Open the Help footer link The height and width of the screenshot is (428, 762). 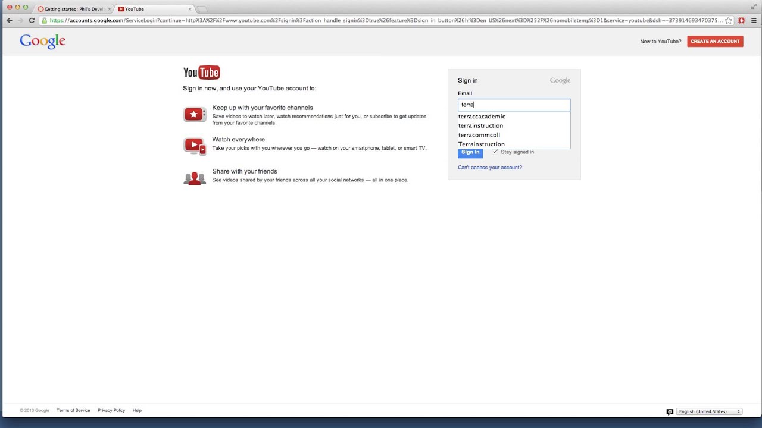(137, 410)
